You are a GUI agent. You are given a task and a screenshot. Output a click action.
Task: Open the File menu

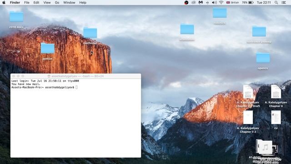coord(27,3)
